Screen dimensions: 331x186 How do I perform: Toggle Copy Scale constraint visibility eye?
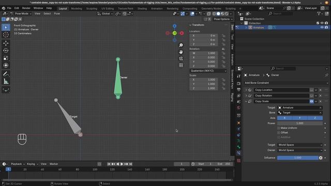311,101
